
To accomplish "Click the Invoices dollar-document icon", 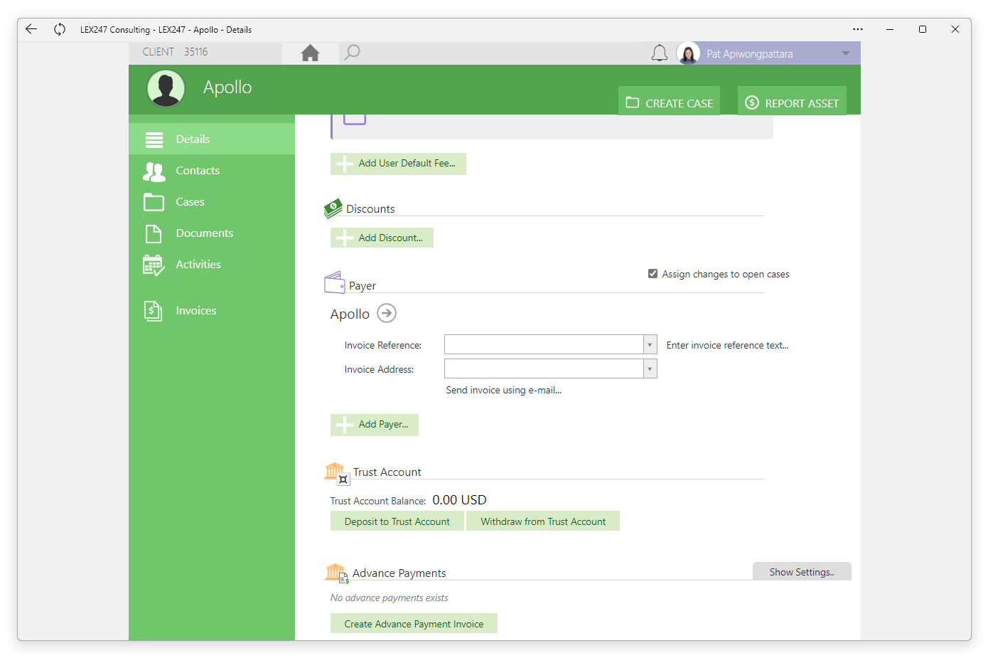I will click(x=154, y=311).
